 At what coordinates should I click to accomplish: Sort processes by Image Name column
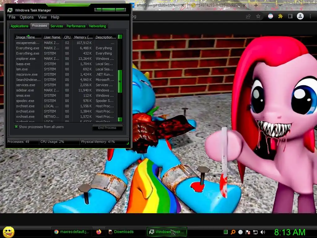click(28, 37)
